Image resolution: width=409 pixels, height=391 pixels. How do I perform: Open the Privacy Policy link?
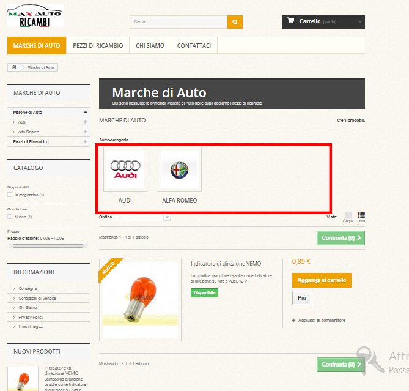click(x=31, y=318)
